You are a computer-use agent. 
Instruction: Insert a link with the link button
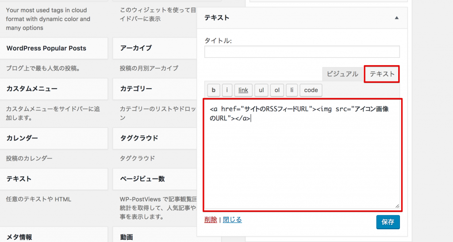click(243, 90)
